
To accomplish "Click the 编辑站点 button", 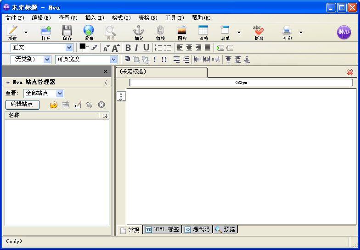I will (x=22, y=105).
